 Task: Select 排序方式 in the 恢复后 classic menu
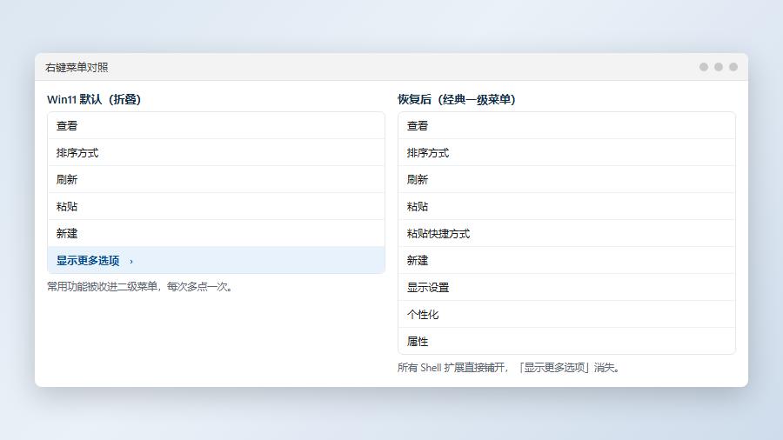pyautogui.click(x=566, y=153)
